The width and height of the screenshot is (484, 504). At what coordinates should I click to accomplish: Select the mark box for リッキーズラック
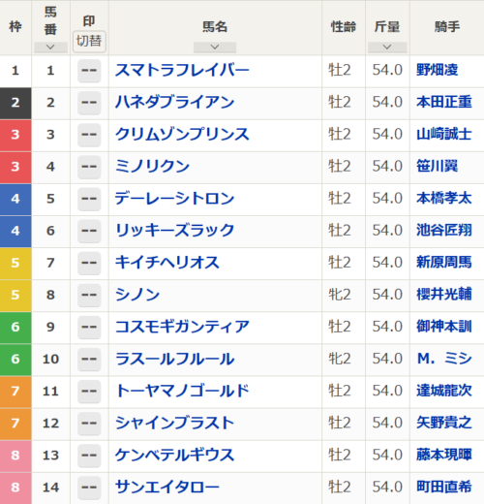click(x=89, y=231)
